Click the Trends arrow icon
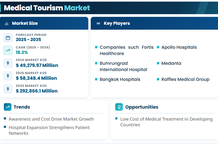Screen dimensions: 218x144 click(x=8, y=107)
